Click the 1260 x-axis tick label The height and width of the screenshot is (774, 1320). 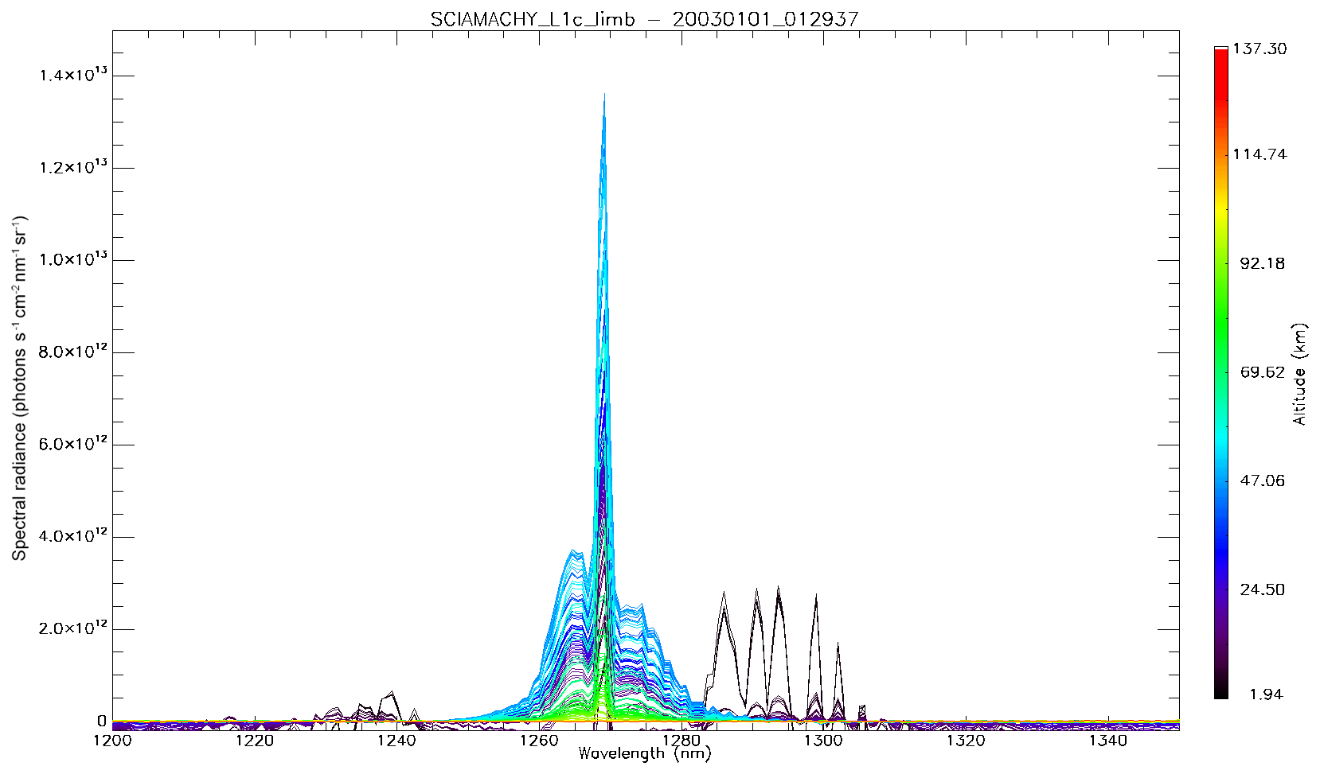point(539,741)
